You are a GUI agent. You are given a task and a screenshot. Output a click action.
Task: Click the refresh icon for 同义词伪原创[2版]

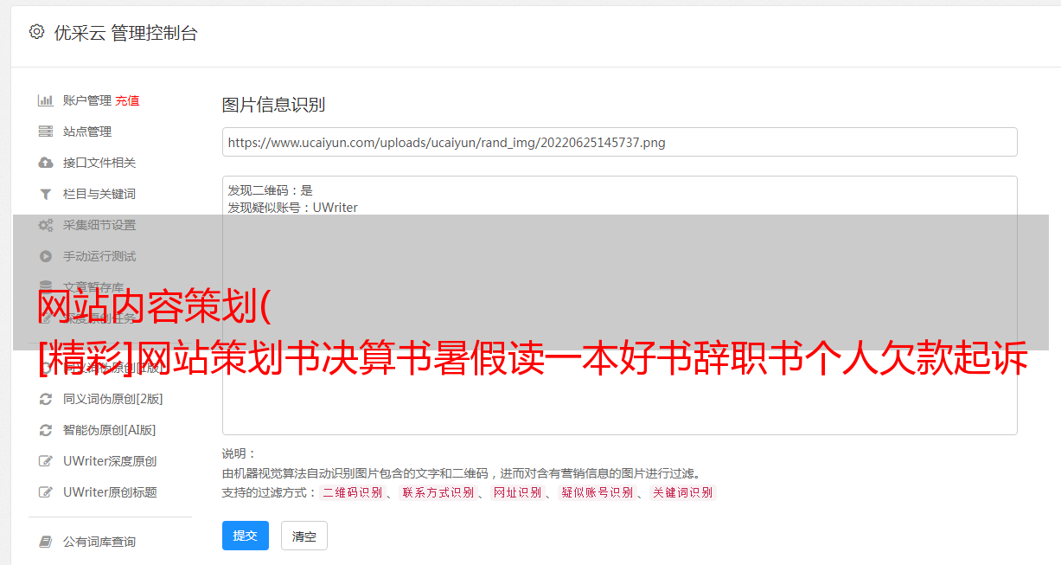click(46, 399)
